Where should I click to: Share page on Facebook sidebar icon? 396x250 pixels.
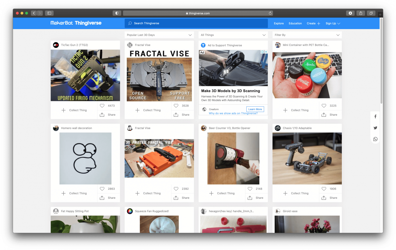click(375, 116)
